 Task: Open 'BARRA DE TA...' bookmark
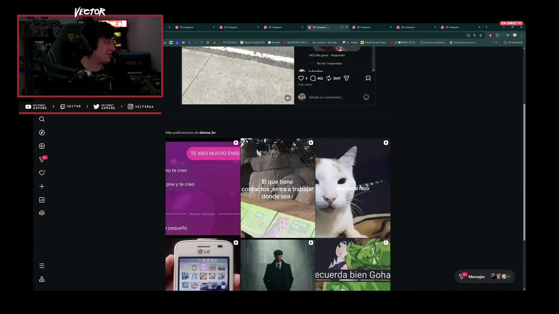tap(404, 42)
